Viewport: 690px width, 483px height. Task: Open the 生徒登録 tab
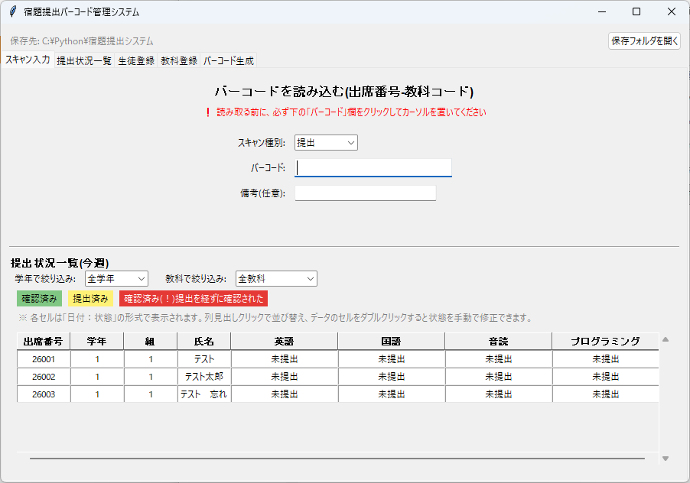click(x=136, y=60)
